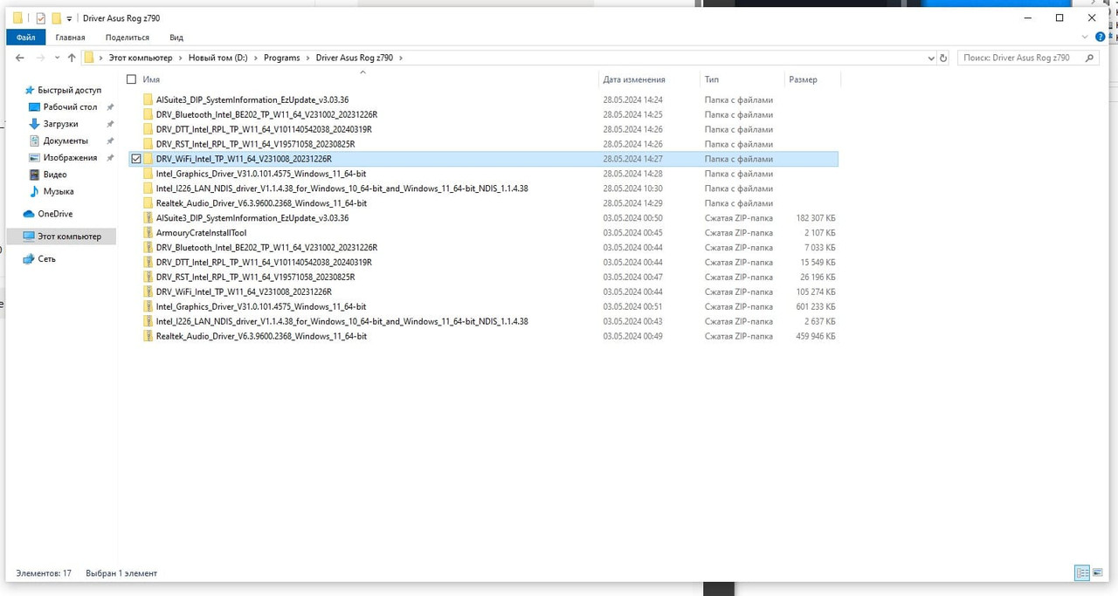Open the Customize Quick Access Toolbar dropdown
1118x596 pixels.
[x=70, y=18]
